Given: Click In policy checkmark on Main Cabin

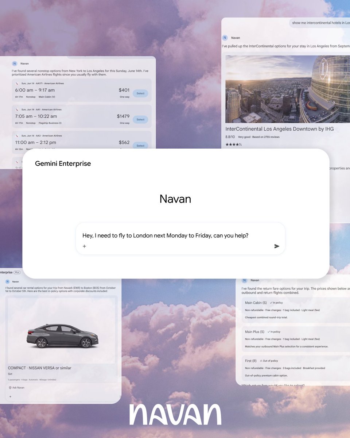Looking at the screenshot, I should tap(271, 303).
